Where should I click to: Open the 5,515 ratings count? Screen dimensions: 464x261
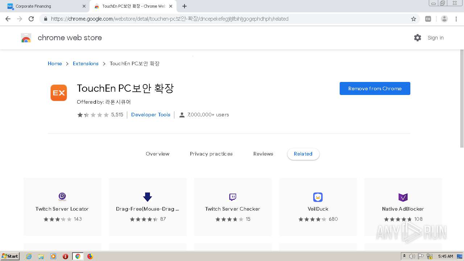click(x=117, y=115)
